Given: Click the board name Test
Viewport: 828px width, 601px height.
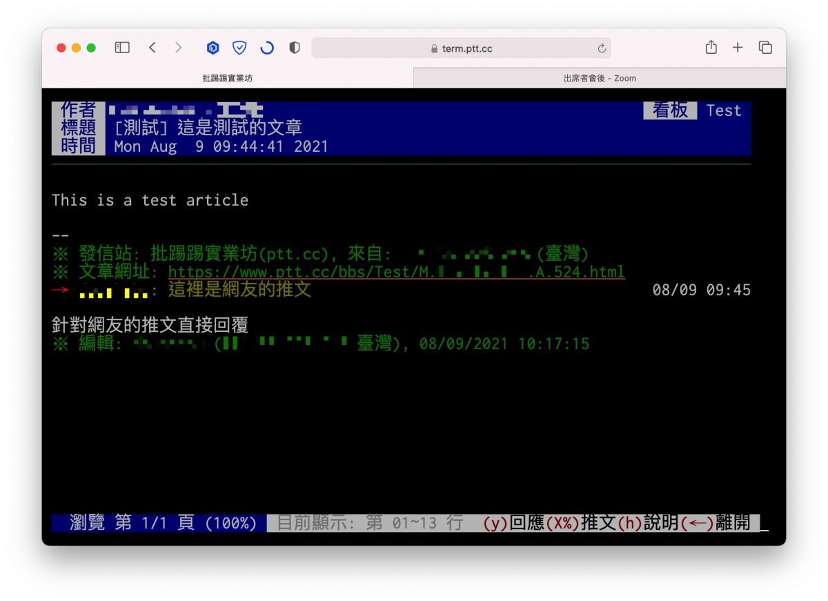Looking at the screenshot, I should tap(724, 110).
